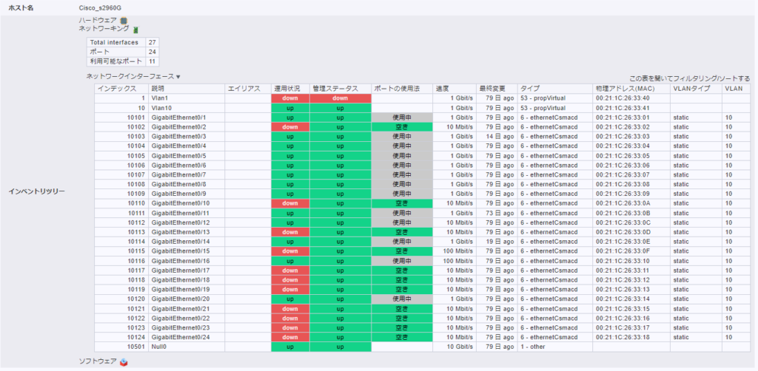
Task: Click the VLANタイプ column header
Action: pyautogui.click(x=696, y=89)
